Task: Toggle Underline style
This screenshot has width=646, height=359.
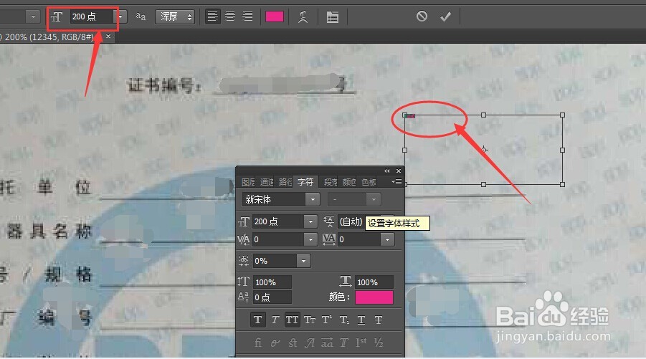Action: [361, 320]
